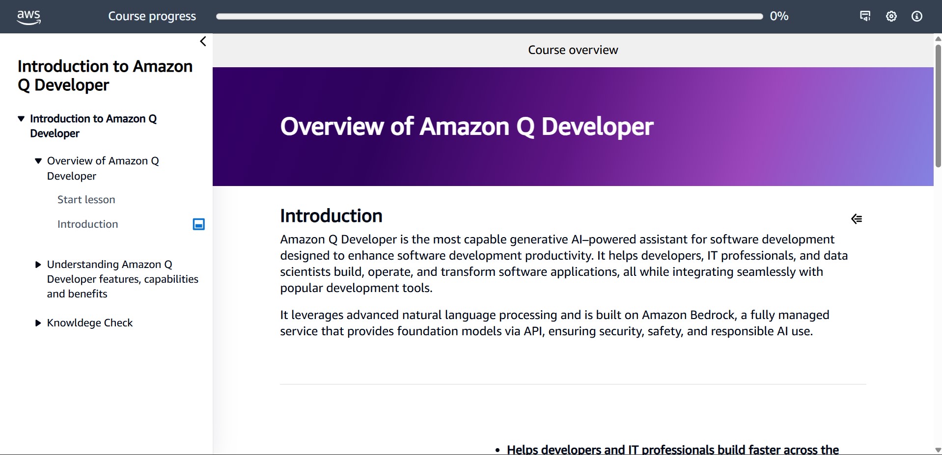Click the course progress bar

pyautogui.click(x=489, y=16)
